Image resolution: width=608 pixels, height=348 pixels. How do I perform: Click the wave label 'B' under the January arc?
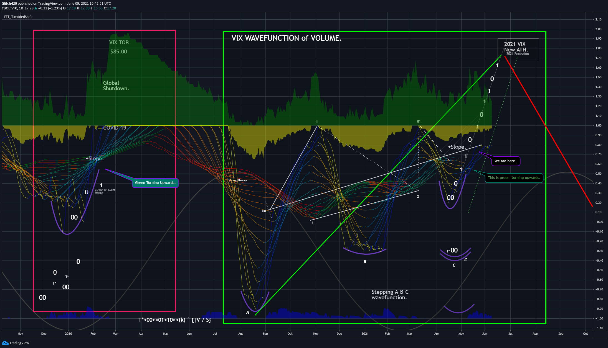[365, 261]
